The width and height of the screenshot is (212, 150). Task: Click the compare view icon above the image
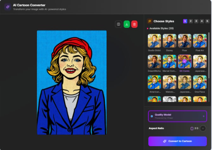(x=118, y=24)
